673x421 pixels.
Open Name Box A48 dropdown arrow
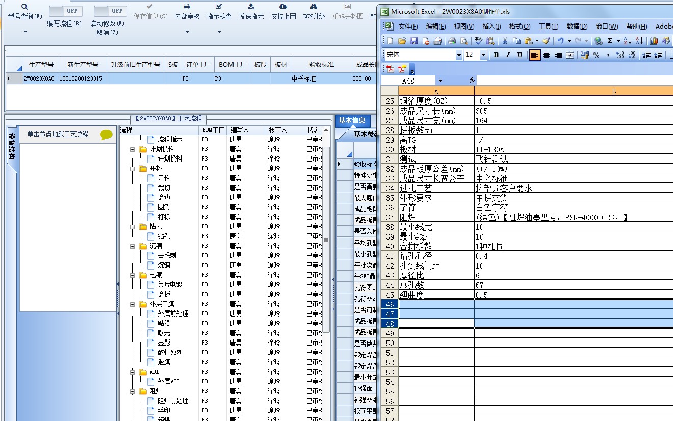click(440, 81)
